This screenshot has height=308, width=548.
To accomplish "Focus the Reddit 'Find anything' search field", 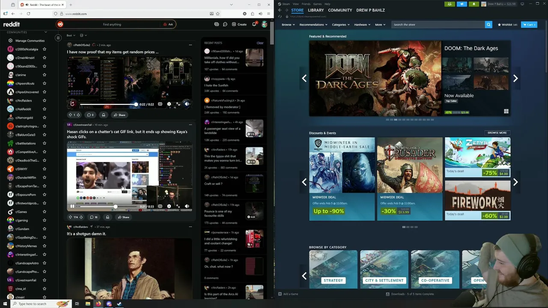I will click(x=112, y=24).
